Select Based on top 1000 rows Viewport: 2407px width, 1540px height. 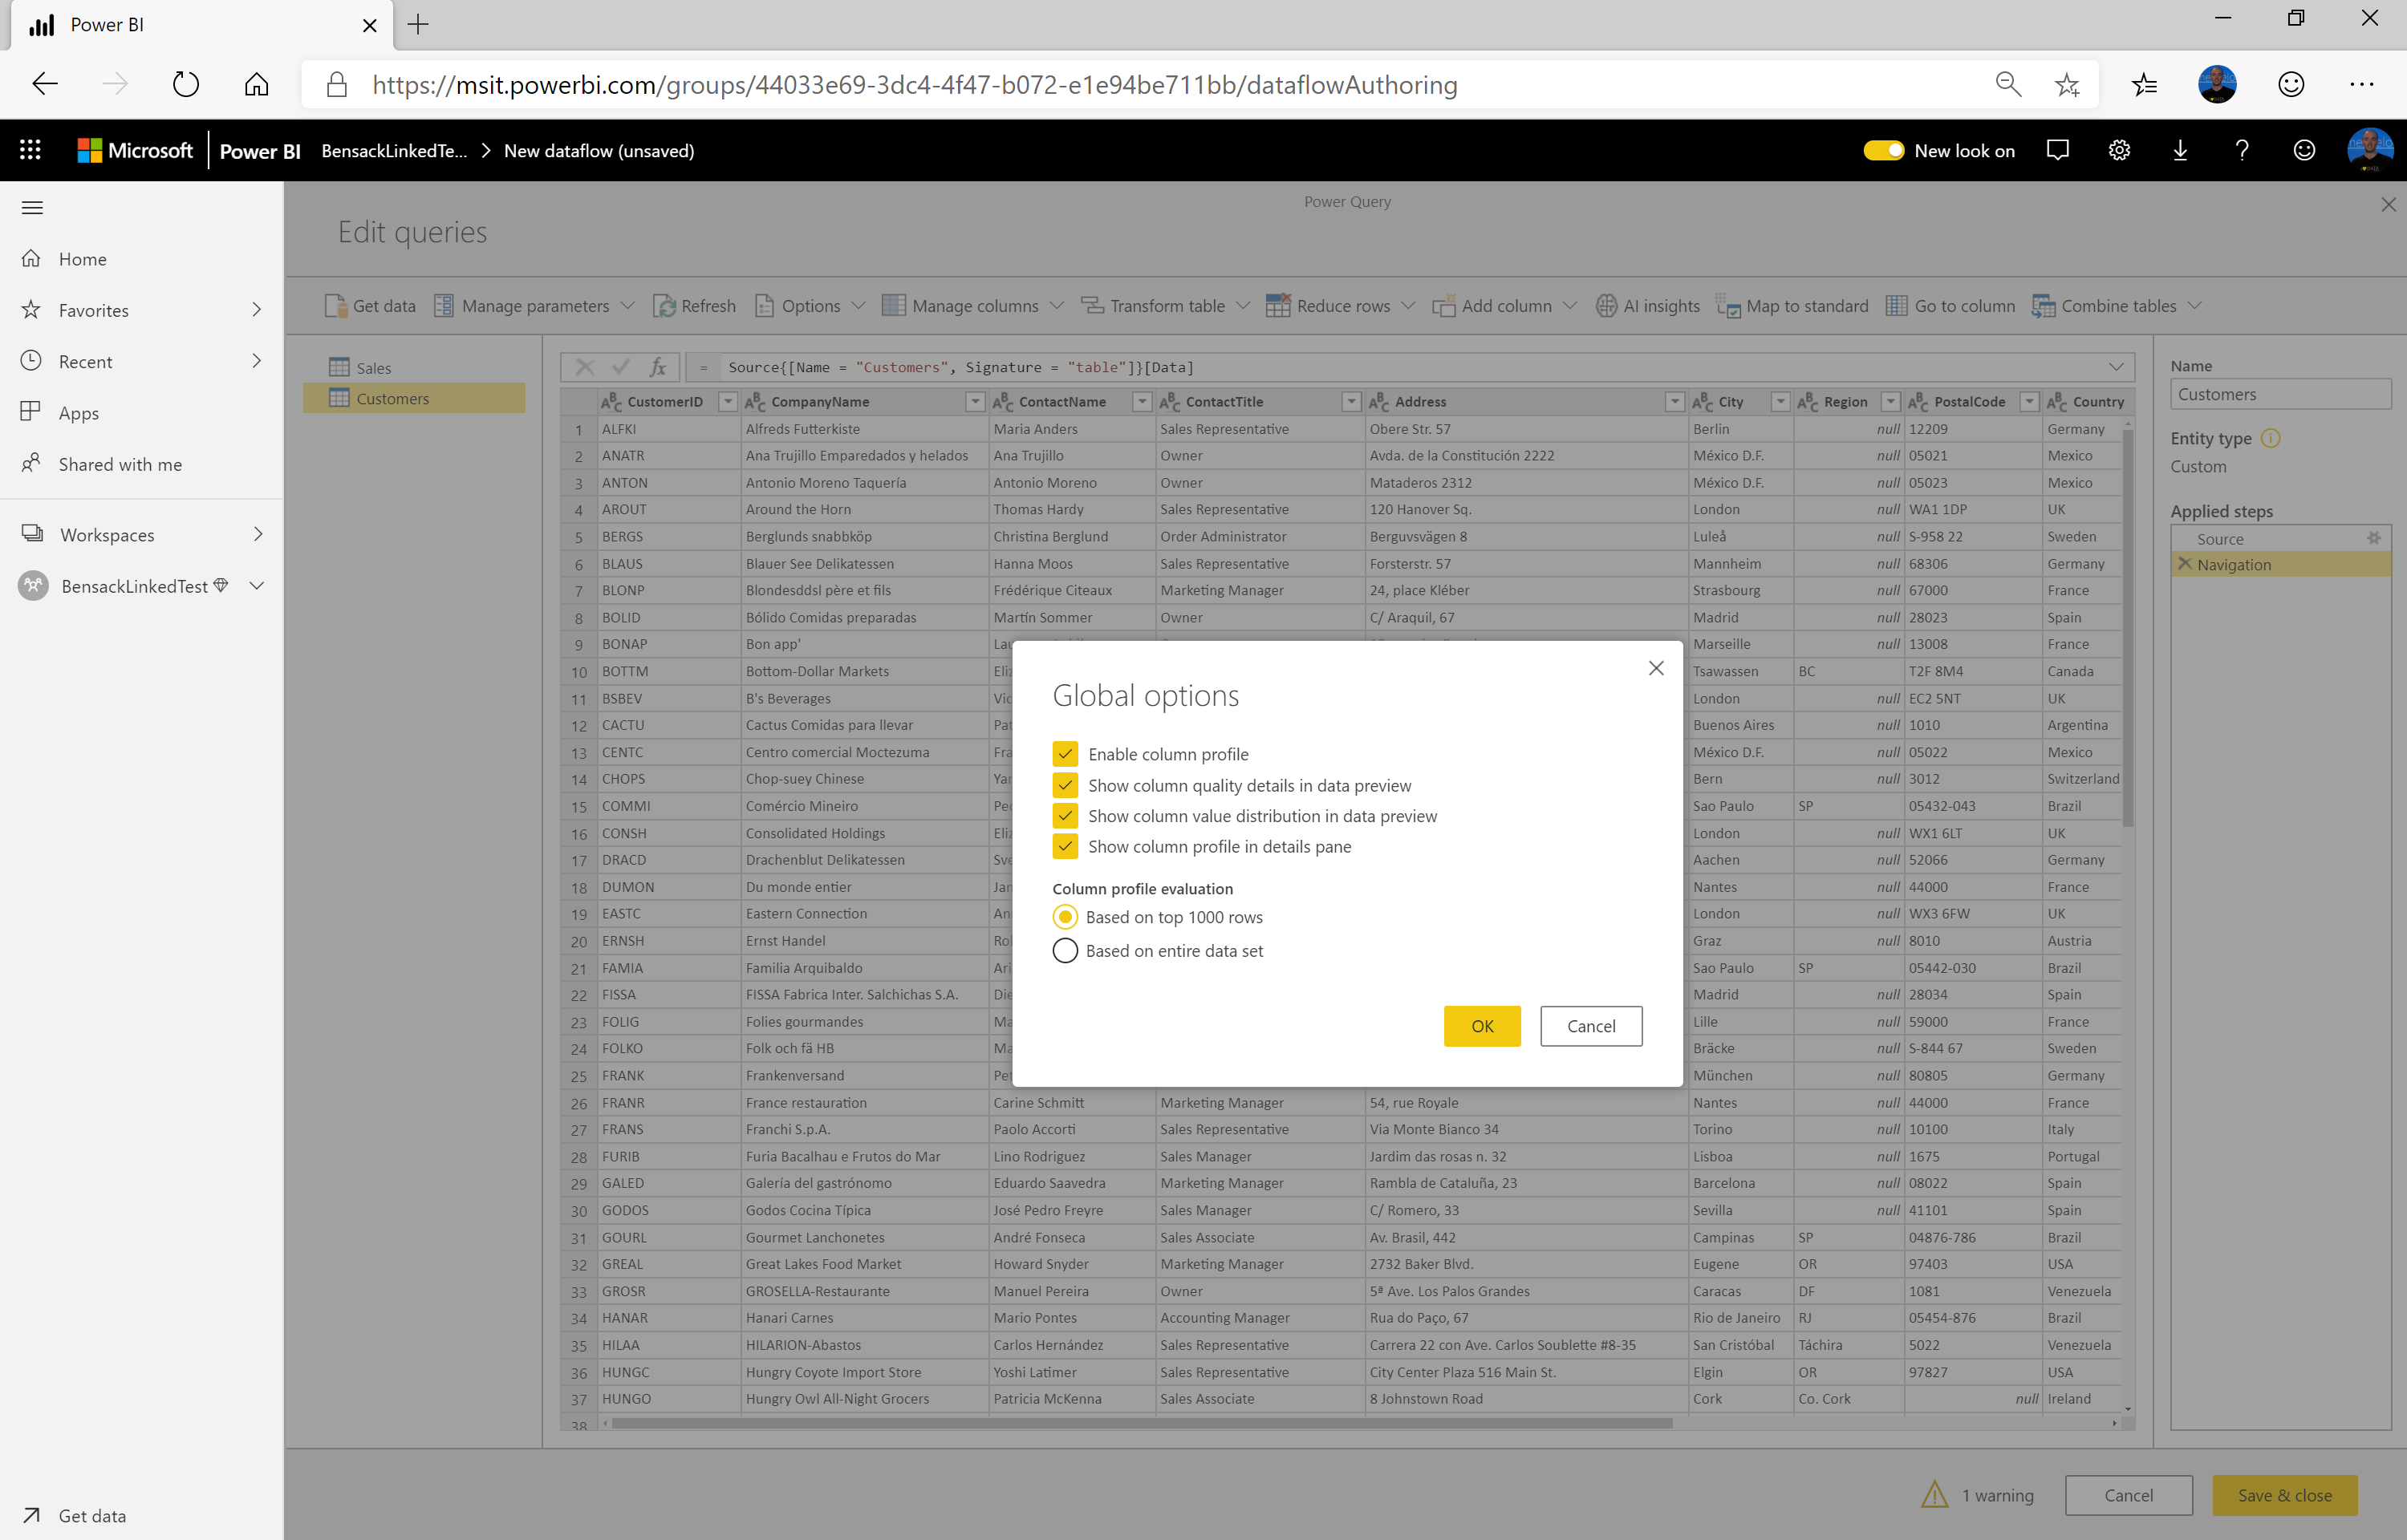click(x=1065, y=917)
